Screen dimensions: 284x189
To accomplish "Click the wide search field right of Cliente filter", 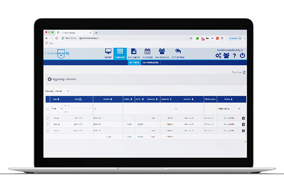I will [x=163, y=109].
